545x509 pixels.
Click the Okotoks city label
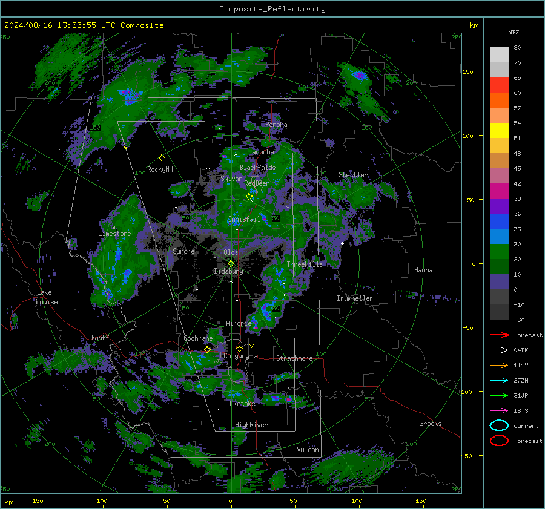click(x=242, y=404)
